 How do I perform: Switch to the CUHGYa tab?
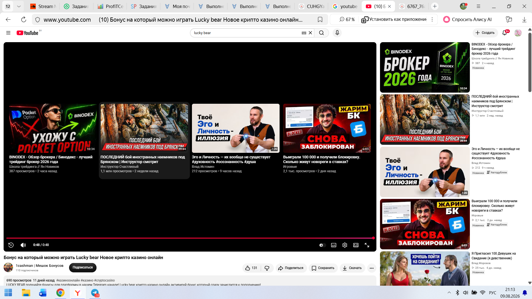(312, 6)
